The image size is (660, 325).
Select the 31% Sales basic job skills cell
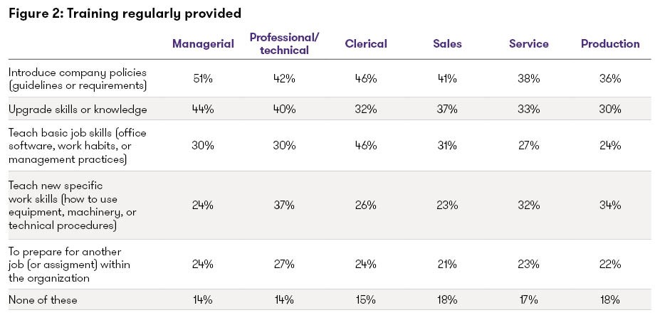447,145
